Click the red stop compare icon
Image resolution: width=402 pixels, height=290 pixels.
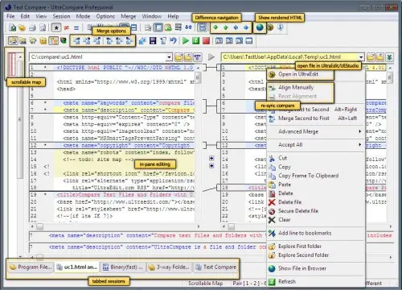pyautogui.click(x=206, y=41)
